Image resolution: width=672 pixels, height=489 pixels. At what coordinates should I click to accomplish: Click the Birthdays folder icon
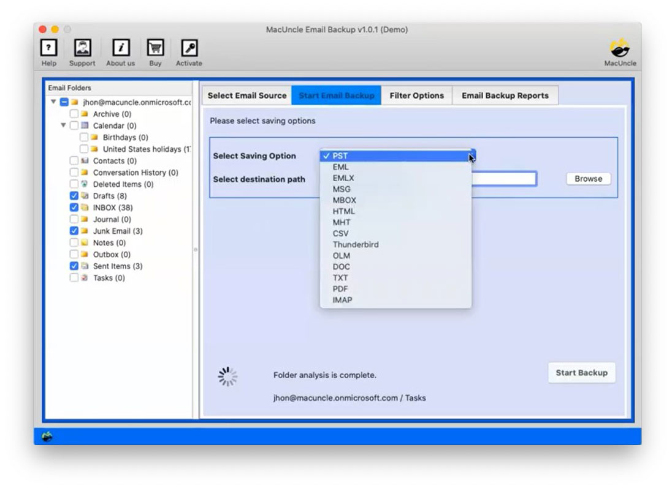tap(94, 137)
